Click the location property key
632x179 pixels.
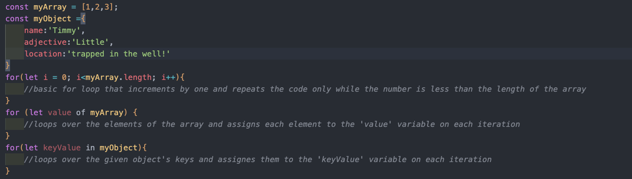point(43,54)
